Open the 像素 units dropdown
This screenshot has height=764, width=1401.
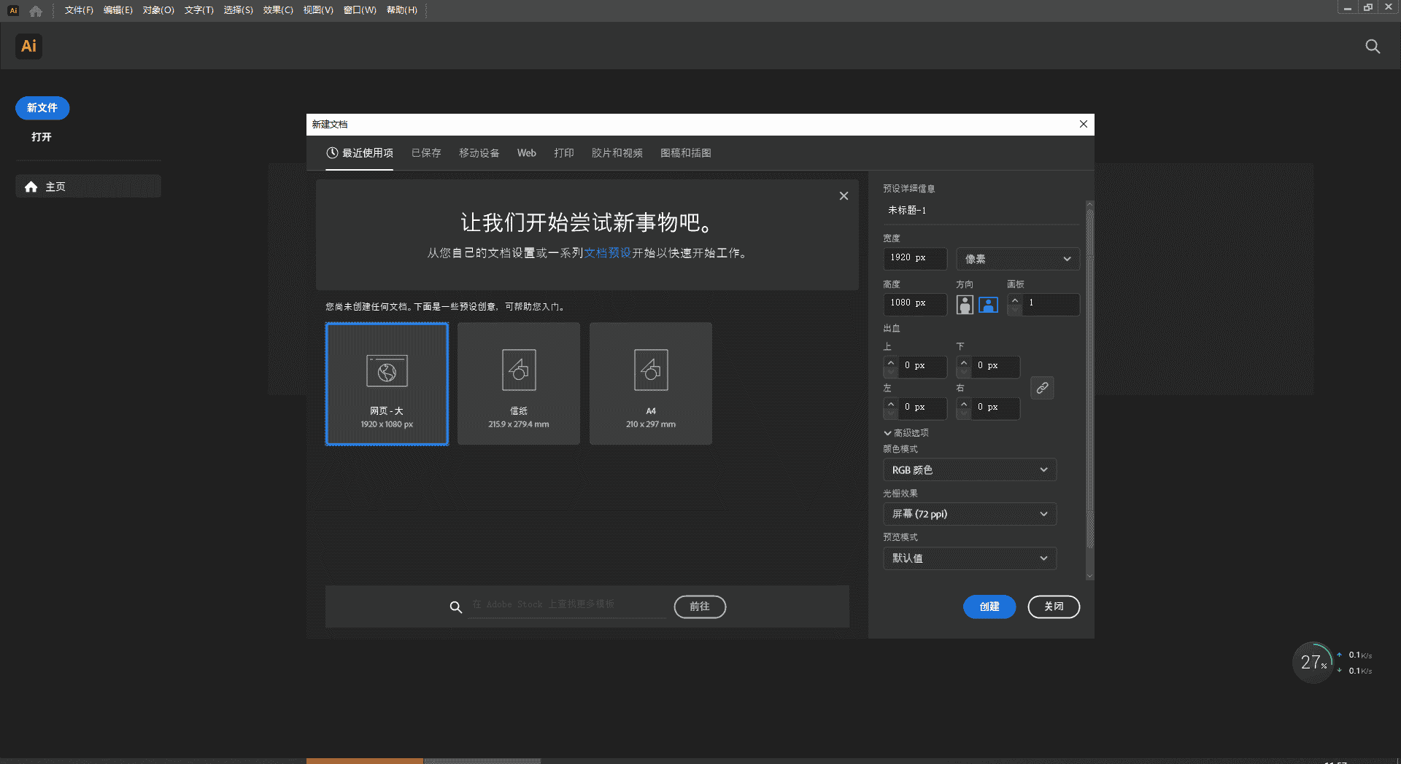coord(1016,259)
